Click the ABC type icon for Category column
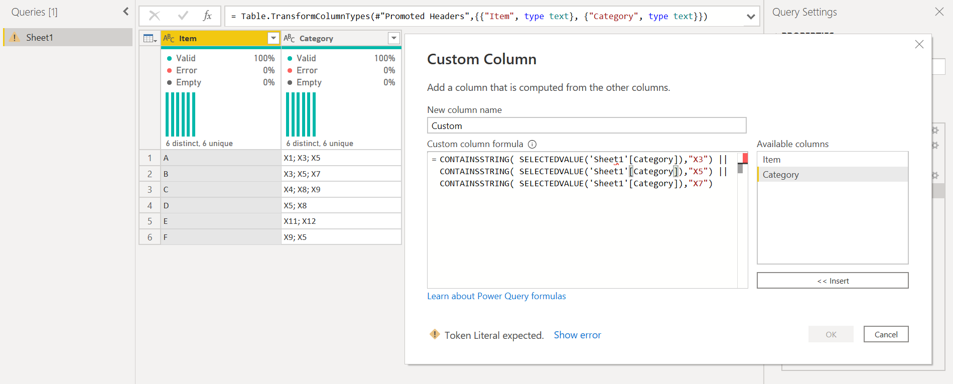Screen dimensions: 953x384 (x=290, y=38)
